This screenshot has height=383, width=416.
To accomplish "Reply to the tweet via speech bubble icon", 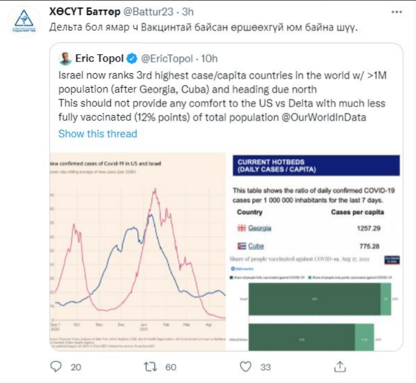I will coord(56,366).
